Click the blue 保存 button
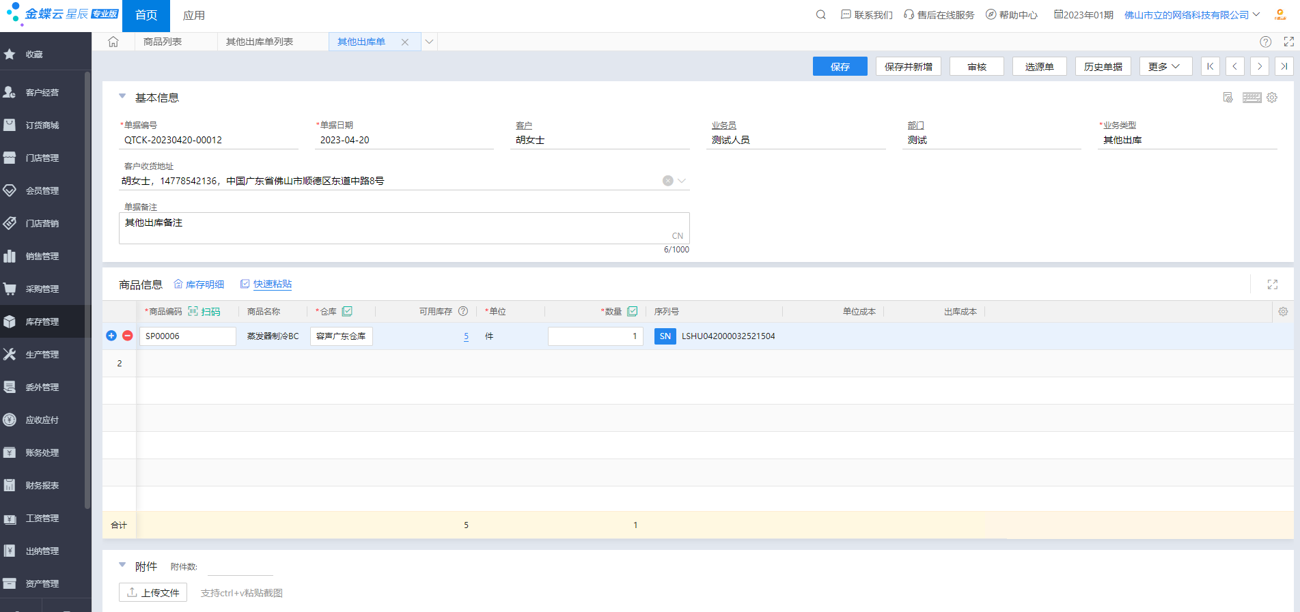The image size is (1300, 612). point(840,66)
